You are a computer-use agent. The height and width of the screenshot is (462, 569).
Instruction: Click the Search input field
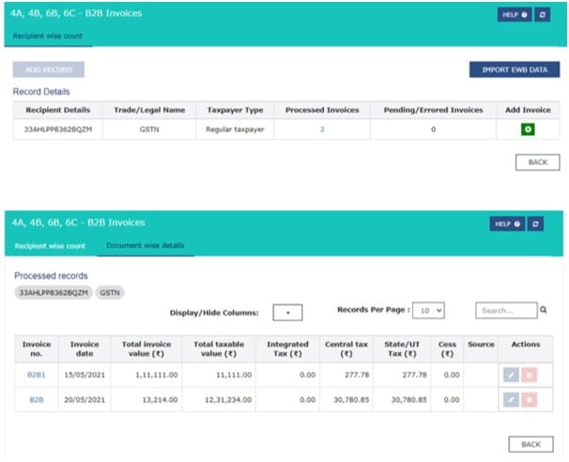click(504, 309)
